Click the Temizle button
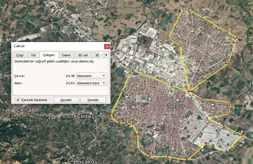The image size is (253, 164). [93, 100]
